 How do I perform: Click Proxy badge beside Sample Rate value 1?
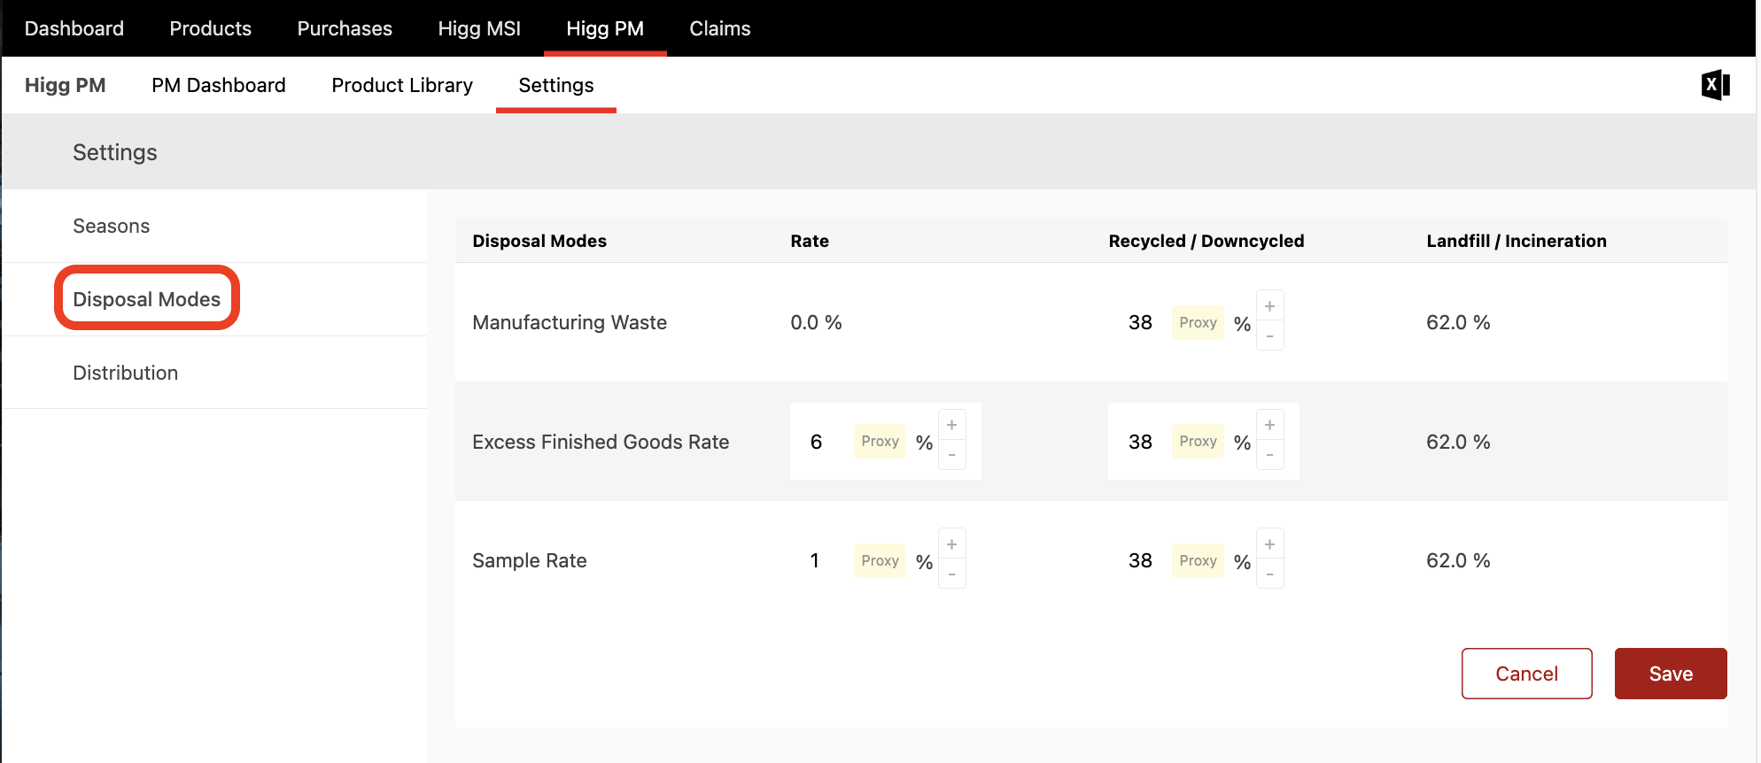tap(880, 560)
